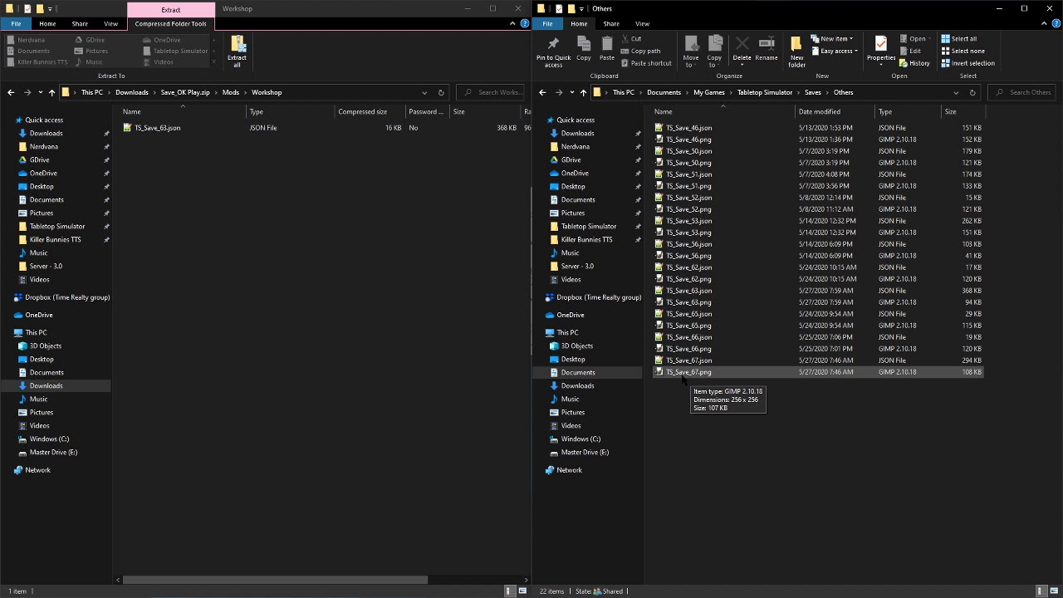Select TS_Save_46.png in Others window
1063x598 pixels.
[x=688, y=140]
